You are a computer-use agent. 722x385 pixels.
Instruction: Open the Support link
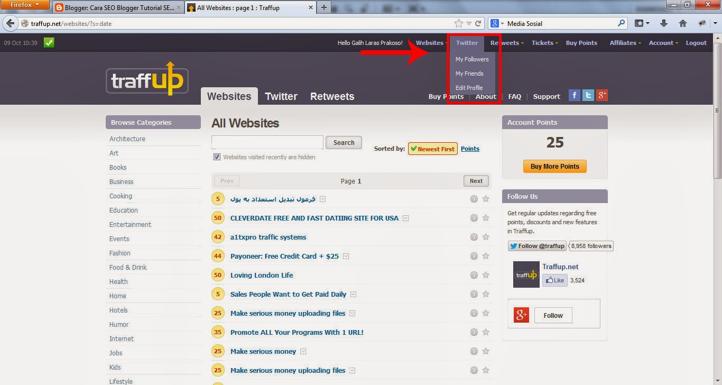pyautogui.click(x=547, y=96)
